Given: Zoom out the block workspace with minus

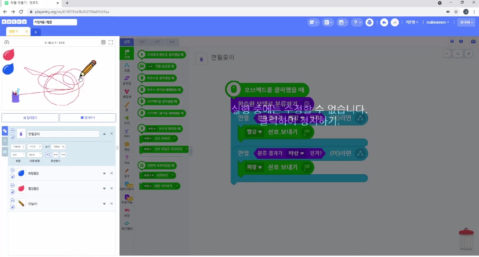Looking at the screenshot, I should click(447, 54).
